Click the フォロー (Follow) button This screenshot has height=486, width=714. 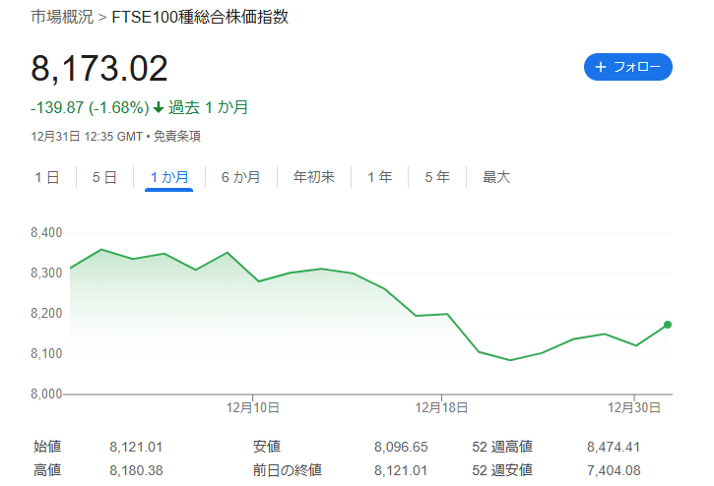pyautogui.click(x=628, y=67)
